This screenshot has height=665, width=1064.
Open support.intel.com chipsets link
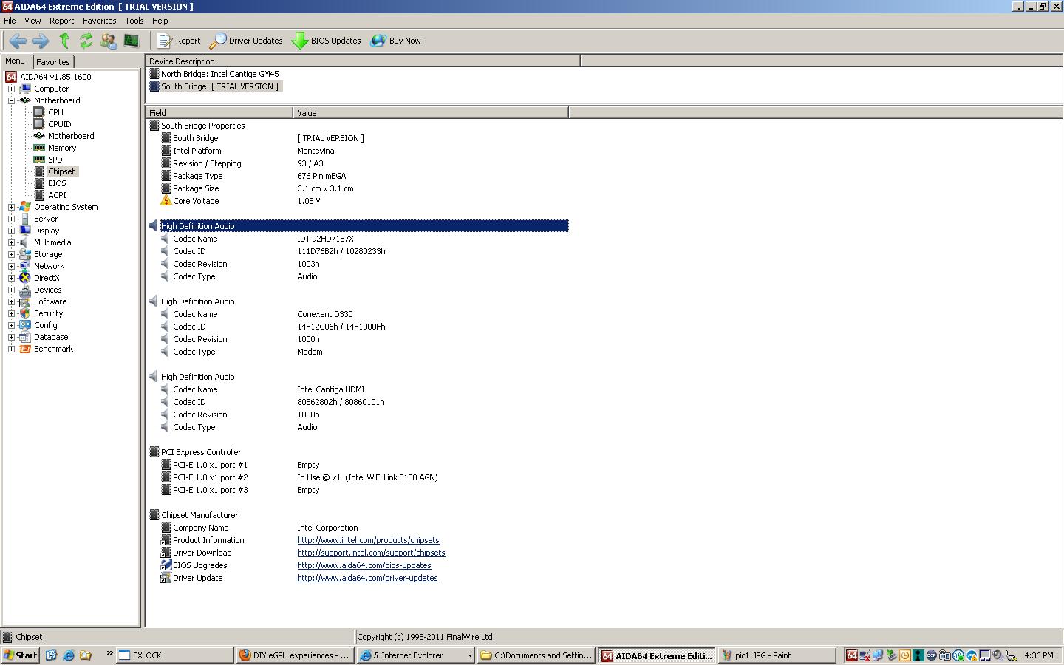[x=371, y=553]
